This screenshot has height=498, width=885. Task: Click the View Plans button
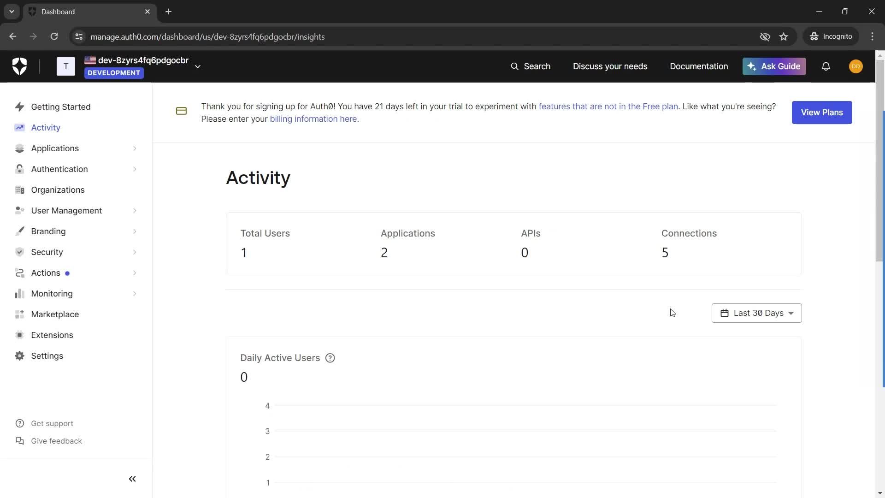[822, 113]
